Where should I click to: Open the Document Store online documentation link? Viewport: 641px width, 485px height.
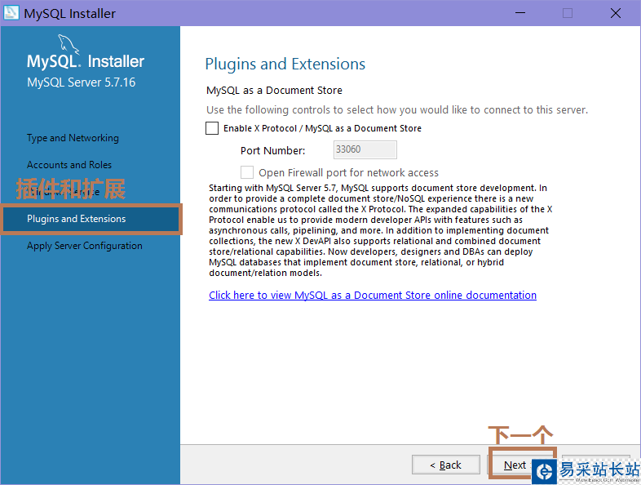[x=373, y=295]
